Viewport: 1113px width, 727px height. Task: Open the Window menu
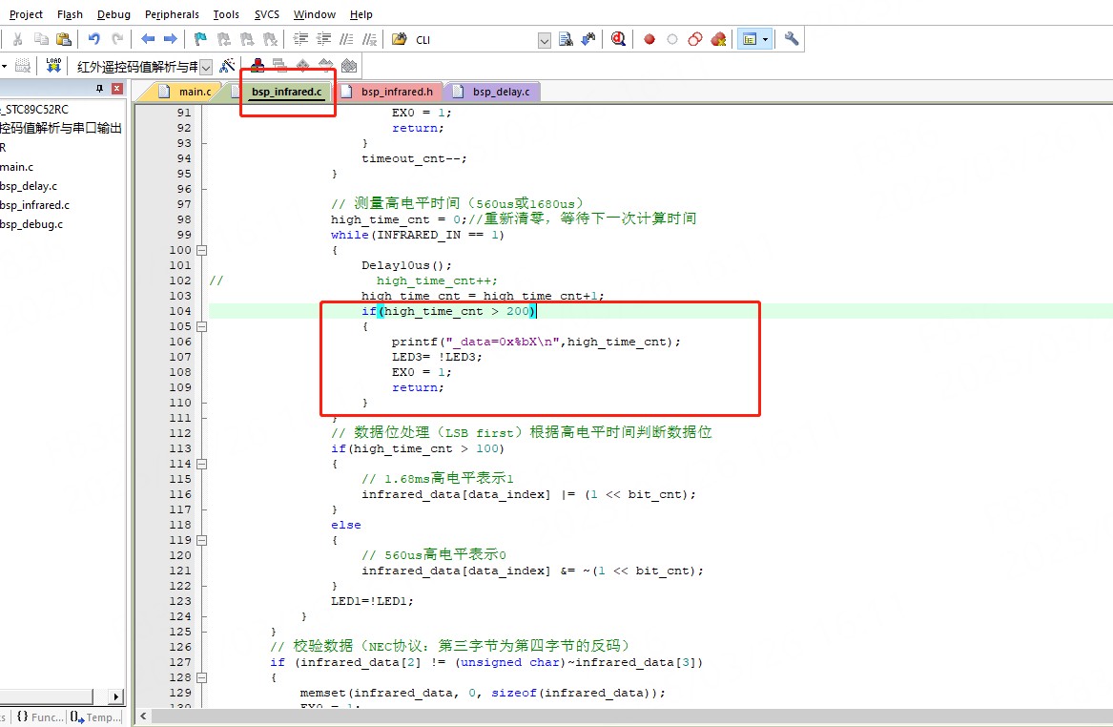point(315,14)
